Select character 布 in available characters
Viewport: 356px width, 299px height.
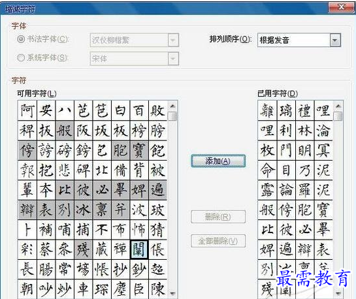point(121,230)
